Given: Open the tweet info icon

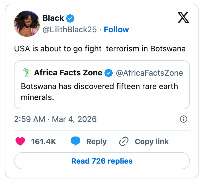Looking at the screenshot, I should point(184,119).
